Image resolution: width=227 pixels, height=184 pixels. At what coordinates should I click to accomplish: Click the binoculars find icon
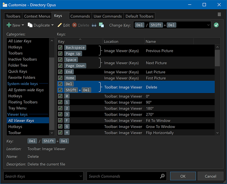tap(94, 25)
